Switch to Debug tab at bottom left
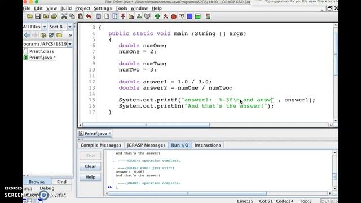361x203 pixels. (47, 188)
